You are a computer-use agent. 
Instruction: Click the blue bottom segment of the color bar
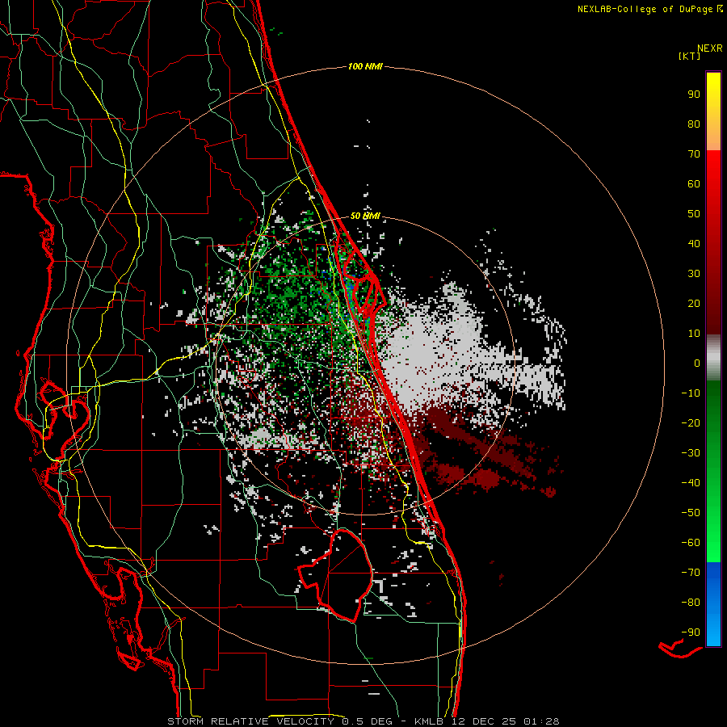click(x=713, y=604)
